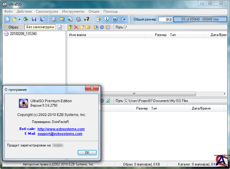Click the blue Info icon in toolbar
The image size is (230, 169).
107,19
